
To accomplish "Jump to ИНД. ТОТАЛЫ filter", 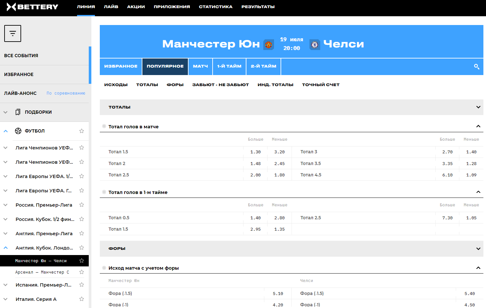I will coord(275,85).
